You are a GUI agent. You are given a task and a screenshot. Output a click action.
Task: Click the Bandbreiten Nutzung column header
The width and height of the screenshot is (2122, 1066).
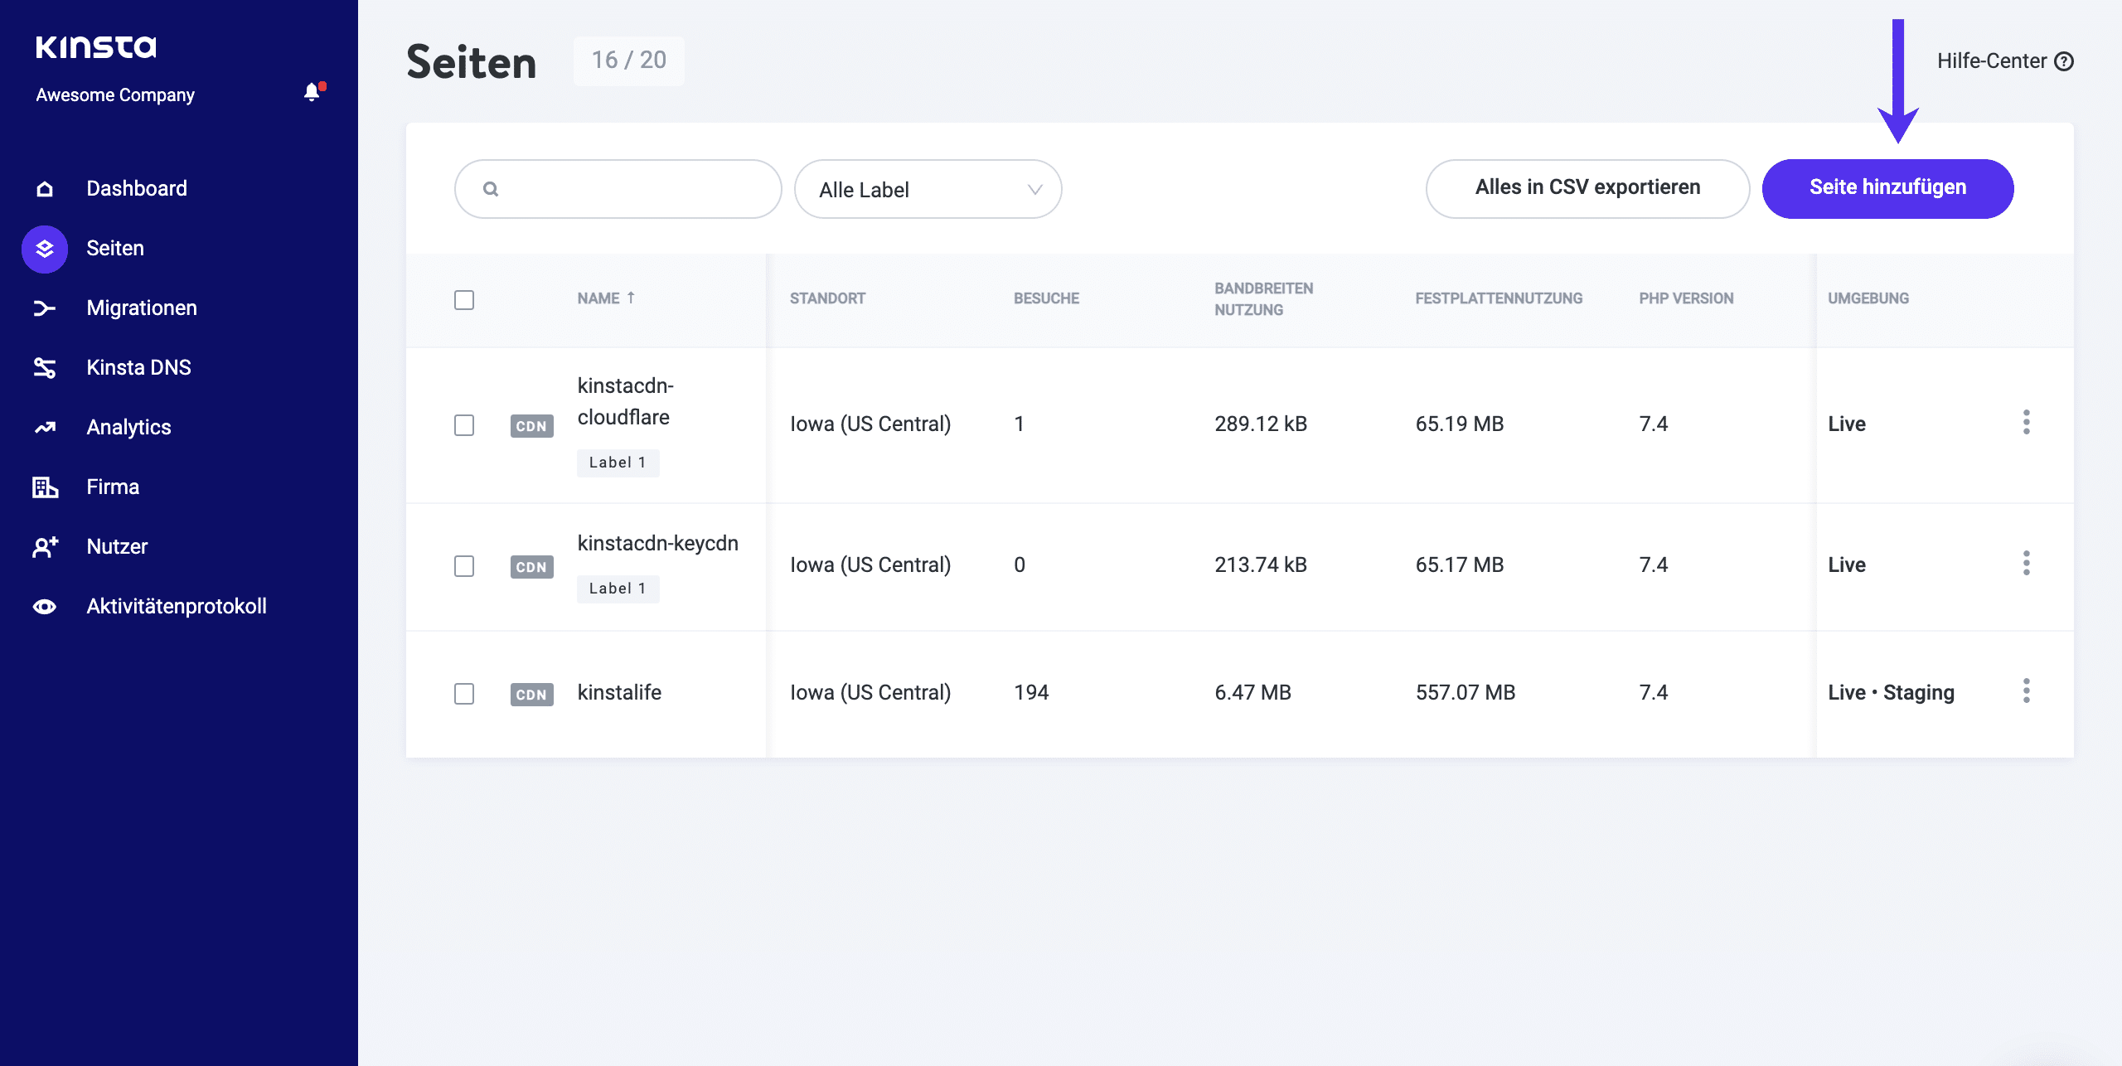[x=1263, y=299]
